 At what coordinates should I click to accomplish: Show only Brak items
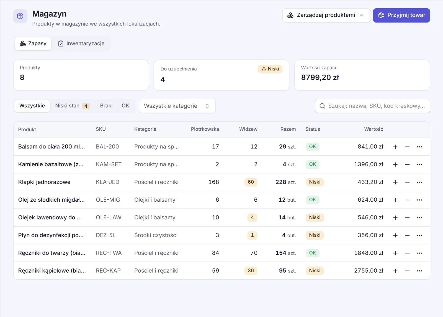click(x=105, y=106)
